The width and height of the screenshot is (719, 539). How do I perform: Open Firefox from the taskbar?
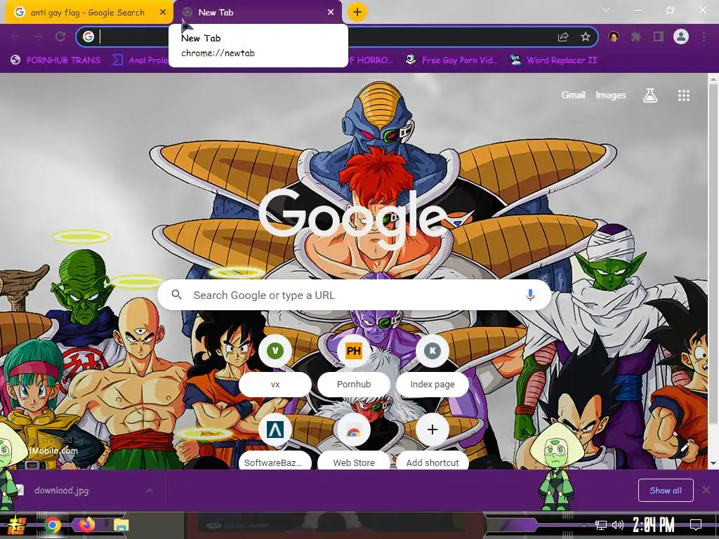point(86,525)
